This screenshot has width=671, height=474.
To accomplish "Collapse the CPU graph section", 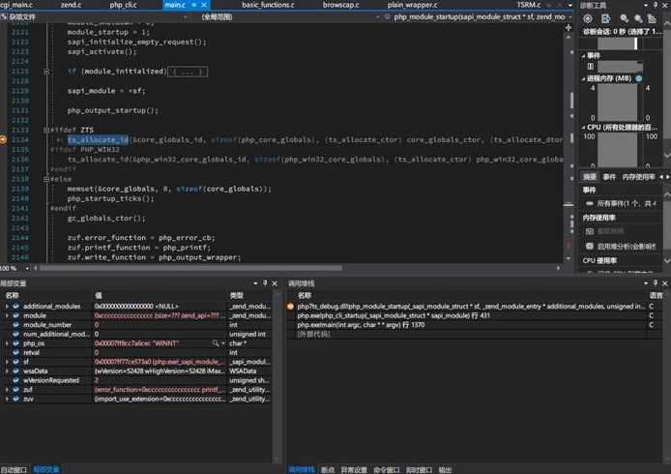I will [584, 128].
